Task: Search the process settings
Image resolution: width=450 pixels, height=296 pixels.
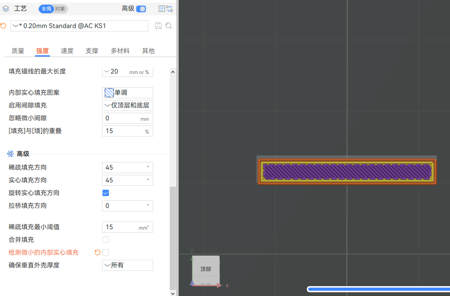Action: [x=169, y=26]
